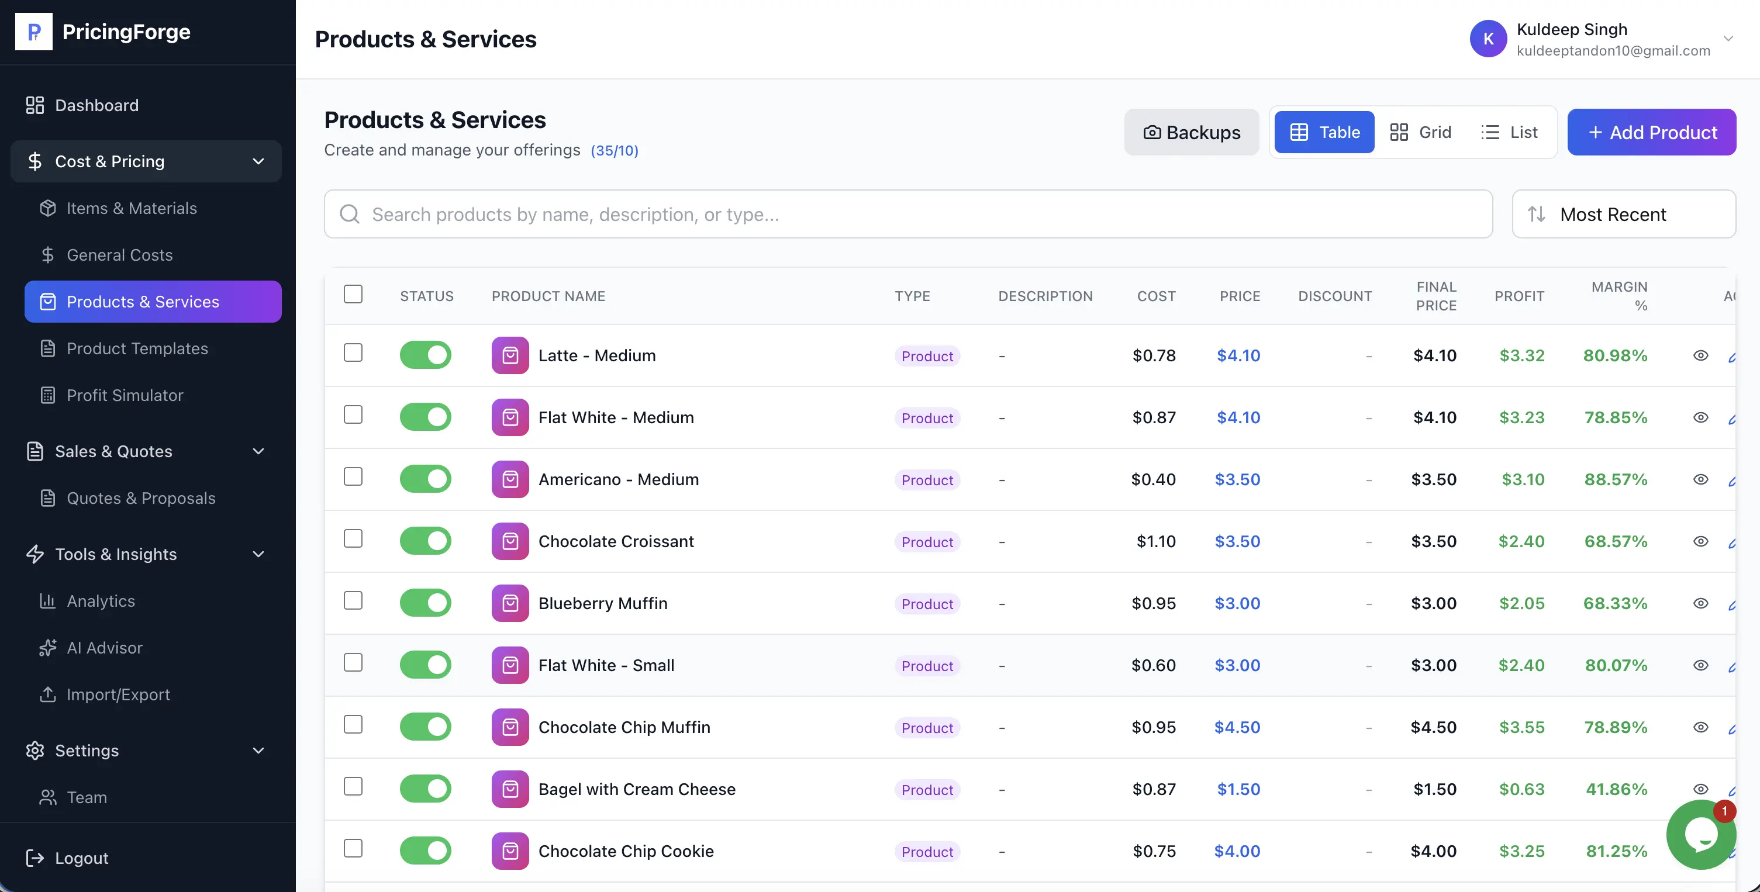The width and height of the screenshot is (1760, 892).
Task: Click the Import/Export sidebar icon
Action: tap(47, 694)
